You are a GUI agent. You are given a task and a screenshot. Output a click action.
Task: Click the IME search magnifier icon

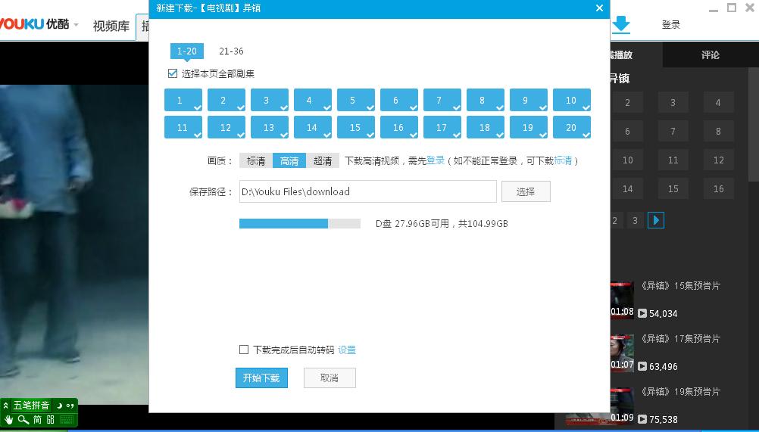tap(23, 419)
